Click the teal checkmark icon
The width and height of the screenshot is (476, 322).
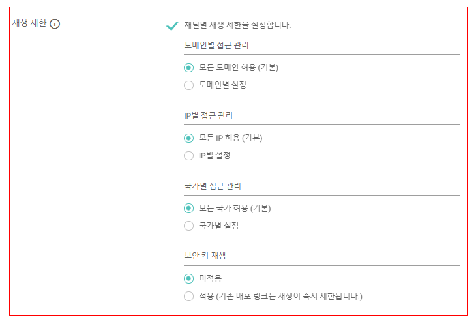coord(172,26)
